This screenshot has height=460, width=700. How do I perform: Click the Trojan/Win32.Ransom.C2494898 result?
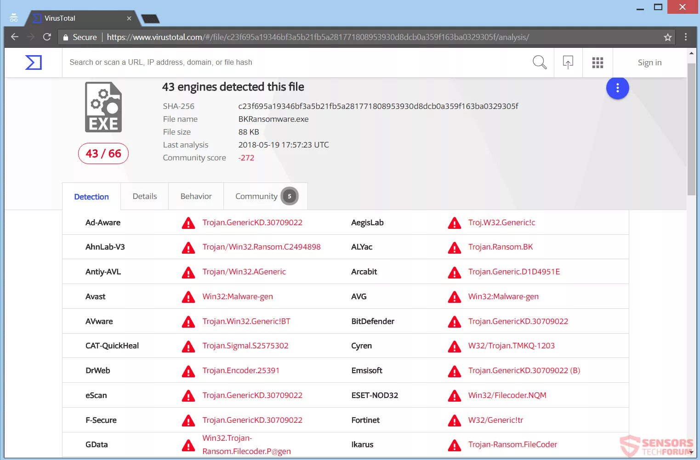tap(262, 247)
